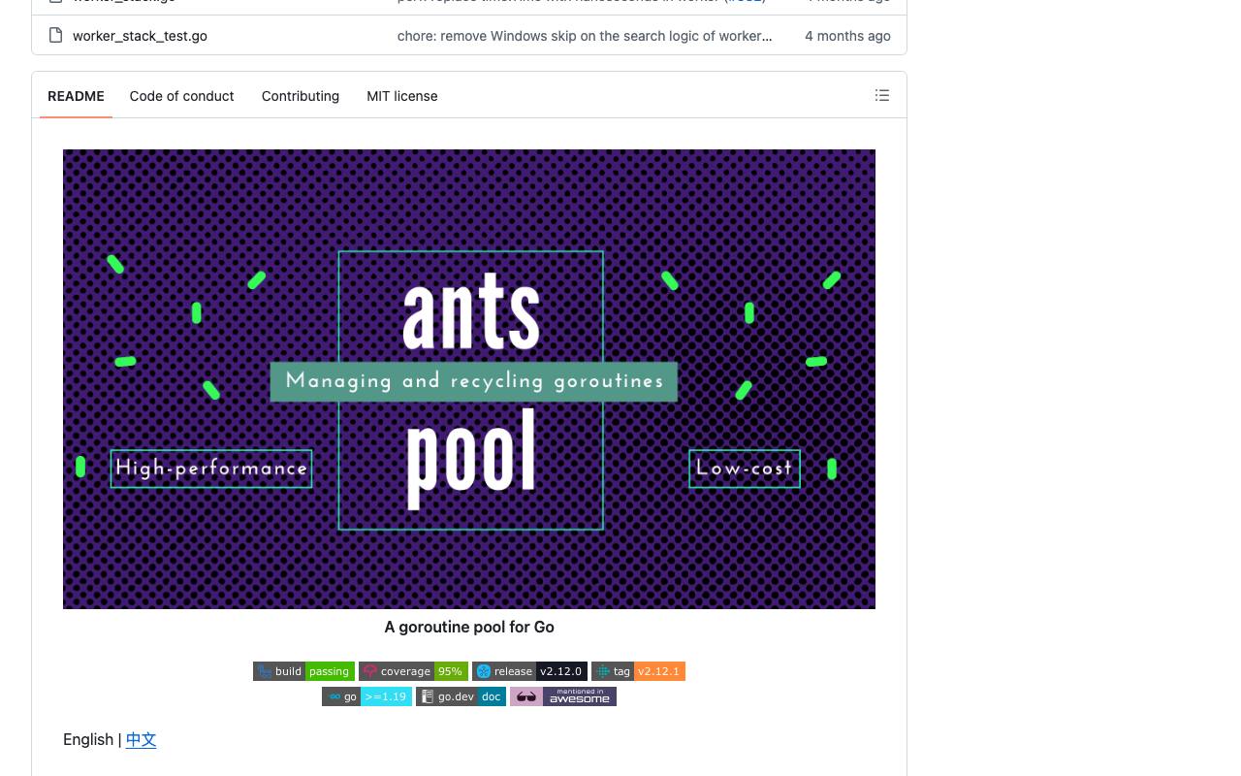
Task: Open the build passing badge
Action: [x=303, y=671]
